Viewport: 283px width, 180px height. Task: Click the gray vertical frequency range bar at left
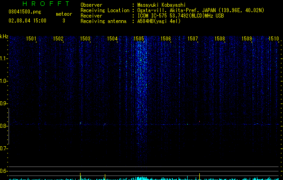(x=9, y=126)
